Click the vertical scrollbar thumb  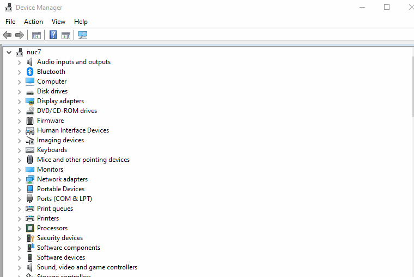pyautogui.click(x=413, y=86)
